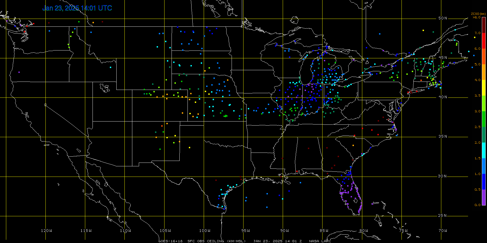Click the '110W' longitude label
The image size is (487, 243).
tap(126, 231)
